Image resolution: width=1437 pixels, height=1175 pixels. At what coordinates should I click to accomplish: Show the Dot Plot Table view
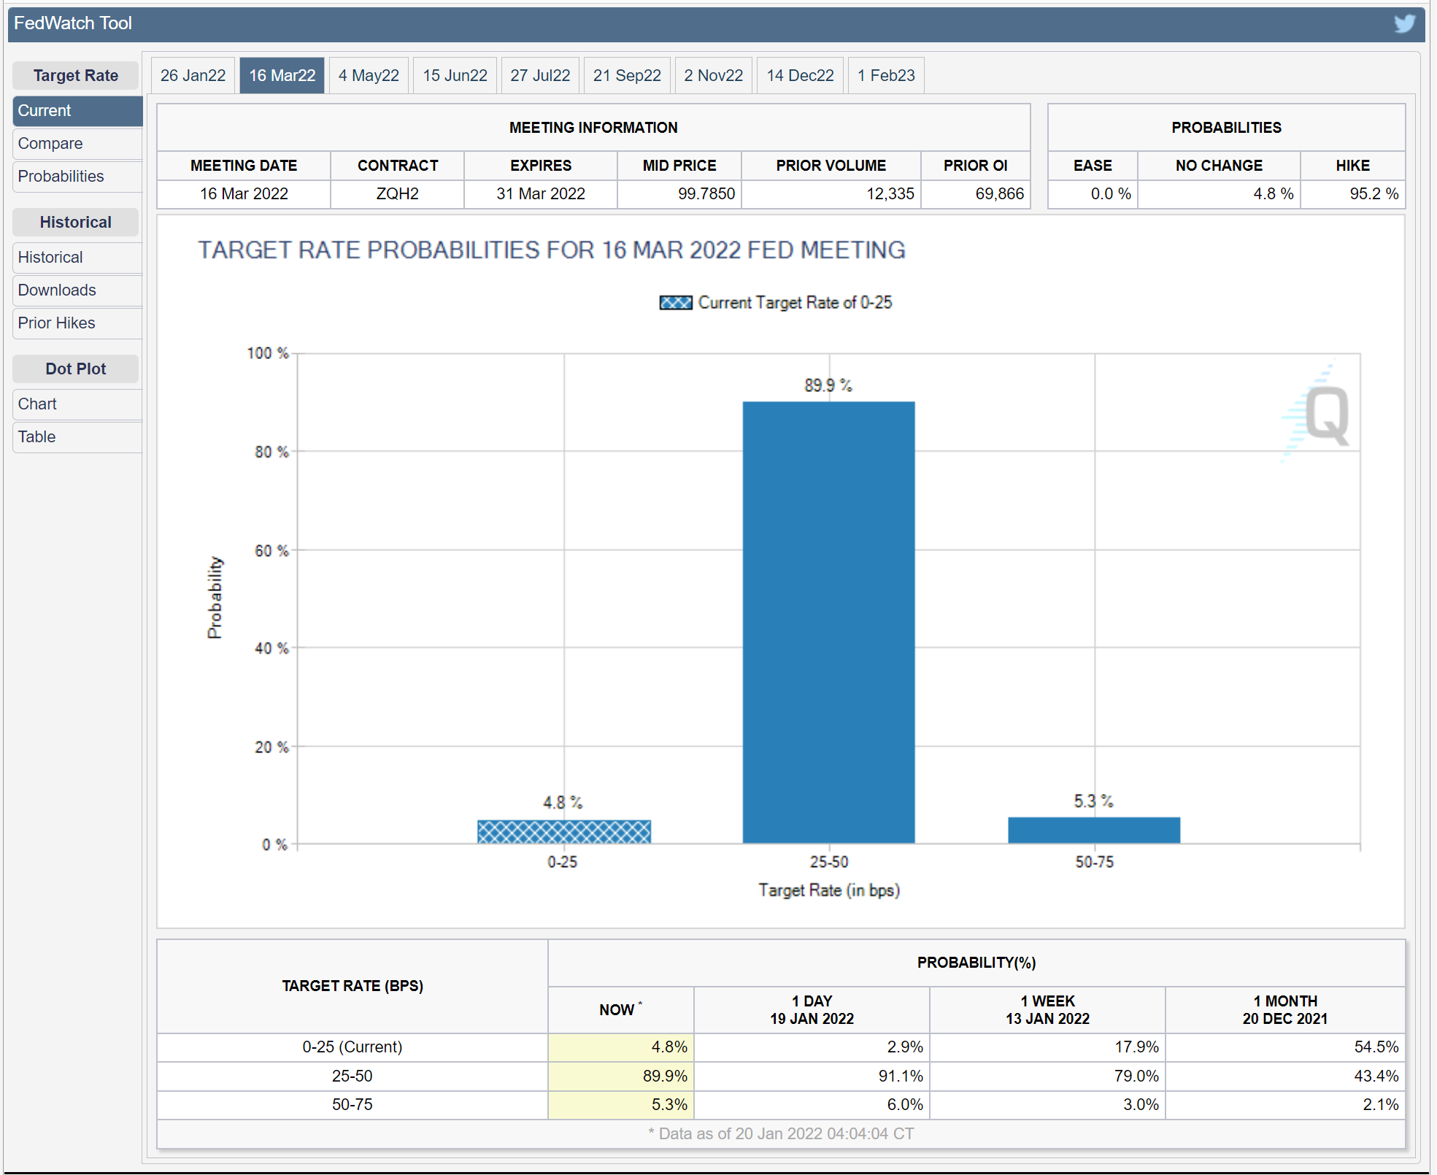click(36, 437)
